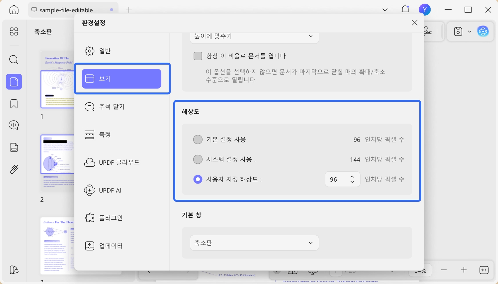Open the bookmarks panel
Screen dimensions: 498x284
(x=14, y=104)
